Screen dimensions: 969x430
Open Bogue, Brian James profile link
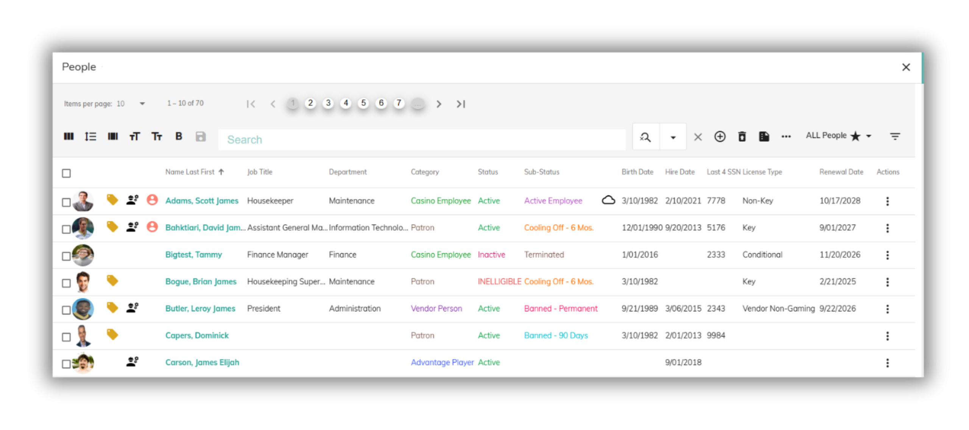(201, 282)
